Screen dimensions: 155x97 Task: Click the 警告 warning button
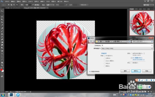pyautogui.click(x=125, y=71)
